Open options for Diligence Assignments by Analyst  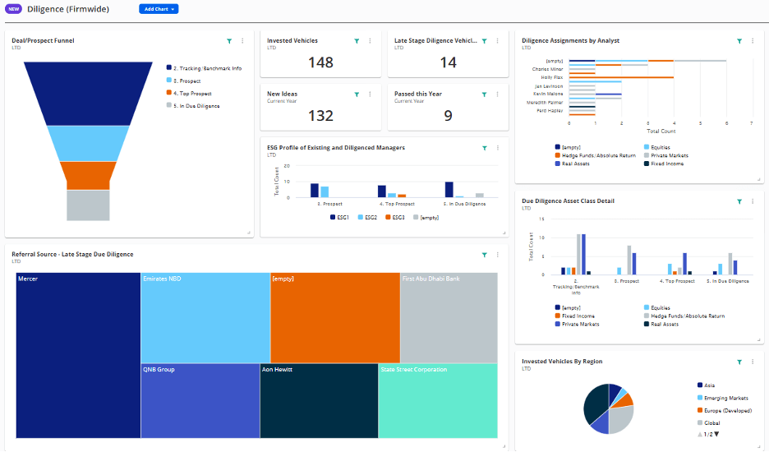point(752,40)
